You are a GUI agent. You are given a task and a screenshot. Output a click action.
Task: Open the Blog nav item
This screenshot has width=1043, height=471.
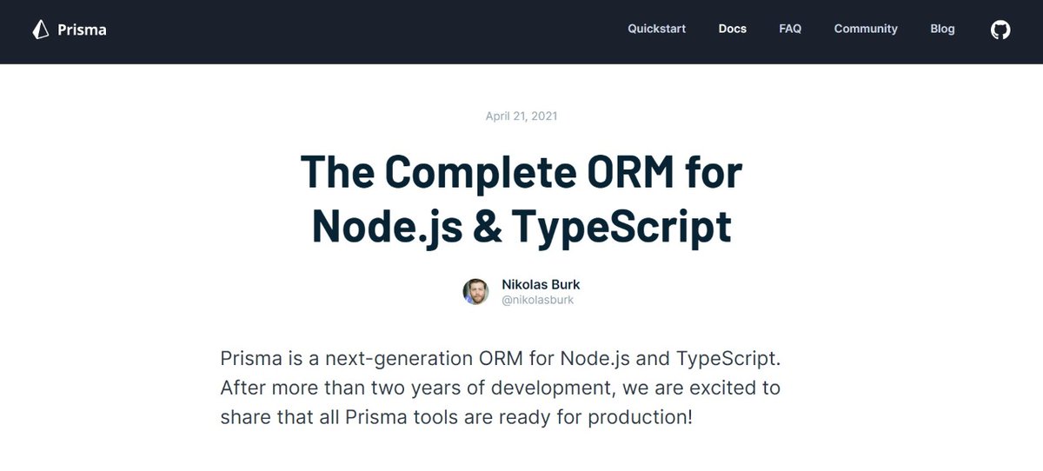pos(942,29)
